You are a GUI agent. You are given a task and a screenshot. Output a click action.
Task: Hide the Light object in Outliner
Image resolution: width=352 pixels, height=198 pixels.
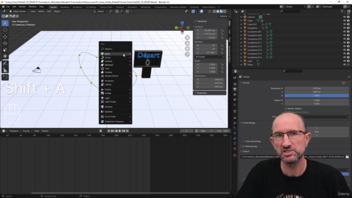click(x=344, y=61)
